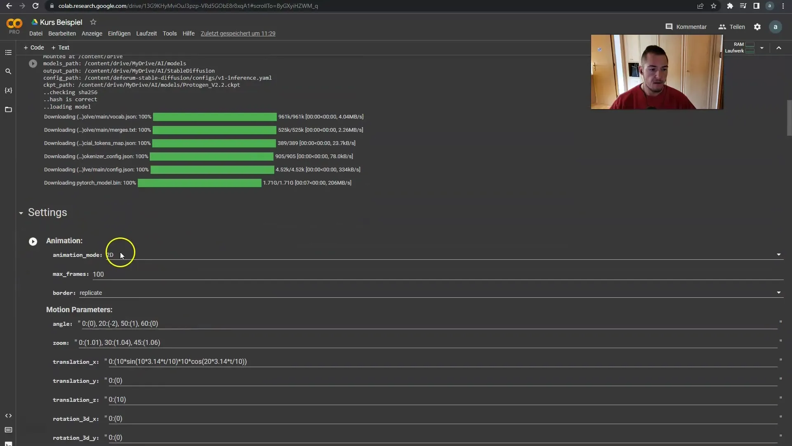Viewport: 792px width, 446px height.
Task: View site information lock icon
Action: pos(52,6)
